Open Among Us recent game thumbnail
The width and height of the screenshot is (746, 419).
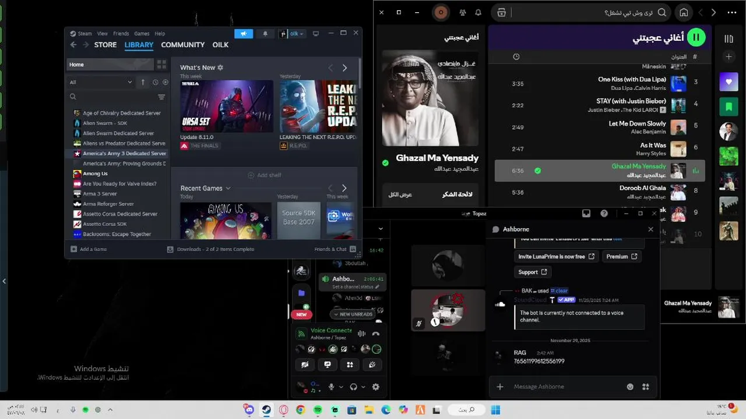click(x=226, y=221)
